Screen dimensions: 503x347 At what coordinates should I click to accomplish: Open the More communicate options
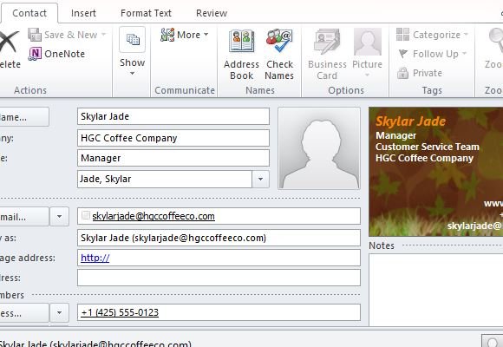click(185, 35)
